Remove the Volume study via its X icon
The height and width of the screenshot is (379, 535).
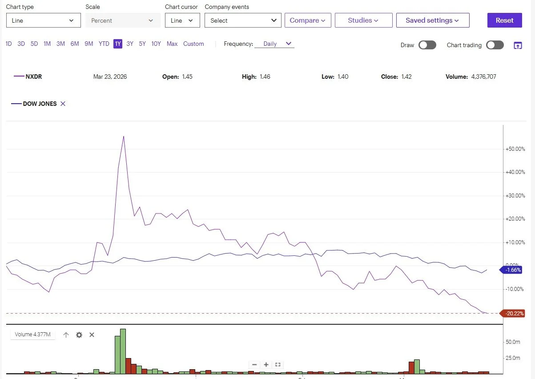(92, 335)
